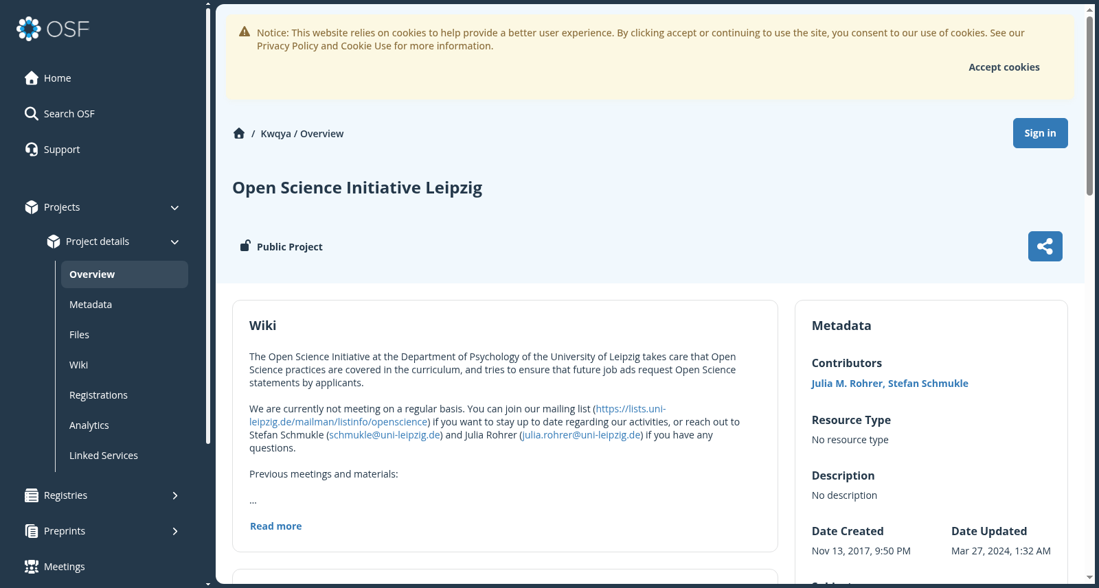This screenshot has height=588, width=1099.
Task: Click the Meetings label in sidebar
Action: click(65, 567)
